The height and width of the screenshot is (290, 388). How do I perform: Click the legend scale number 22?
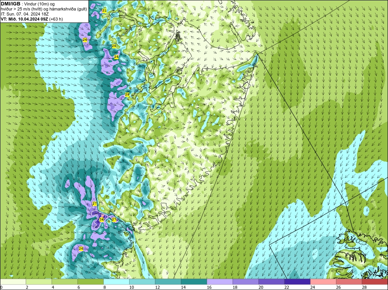coord(287,287)
